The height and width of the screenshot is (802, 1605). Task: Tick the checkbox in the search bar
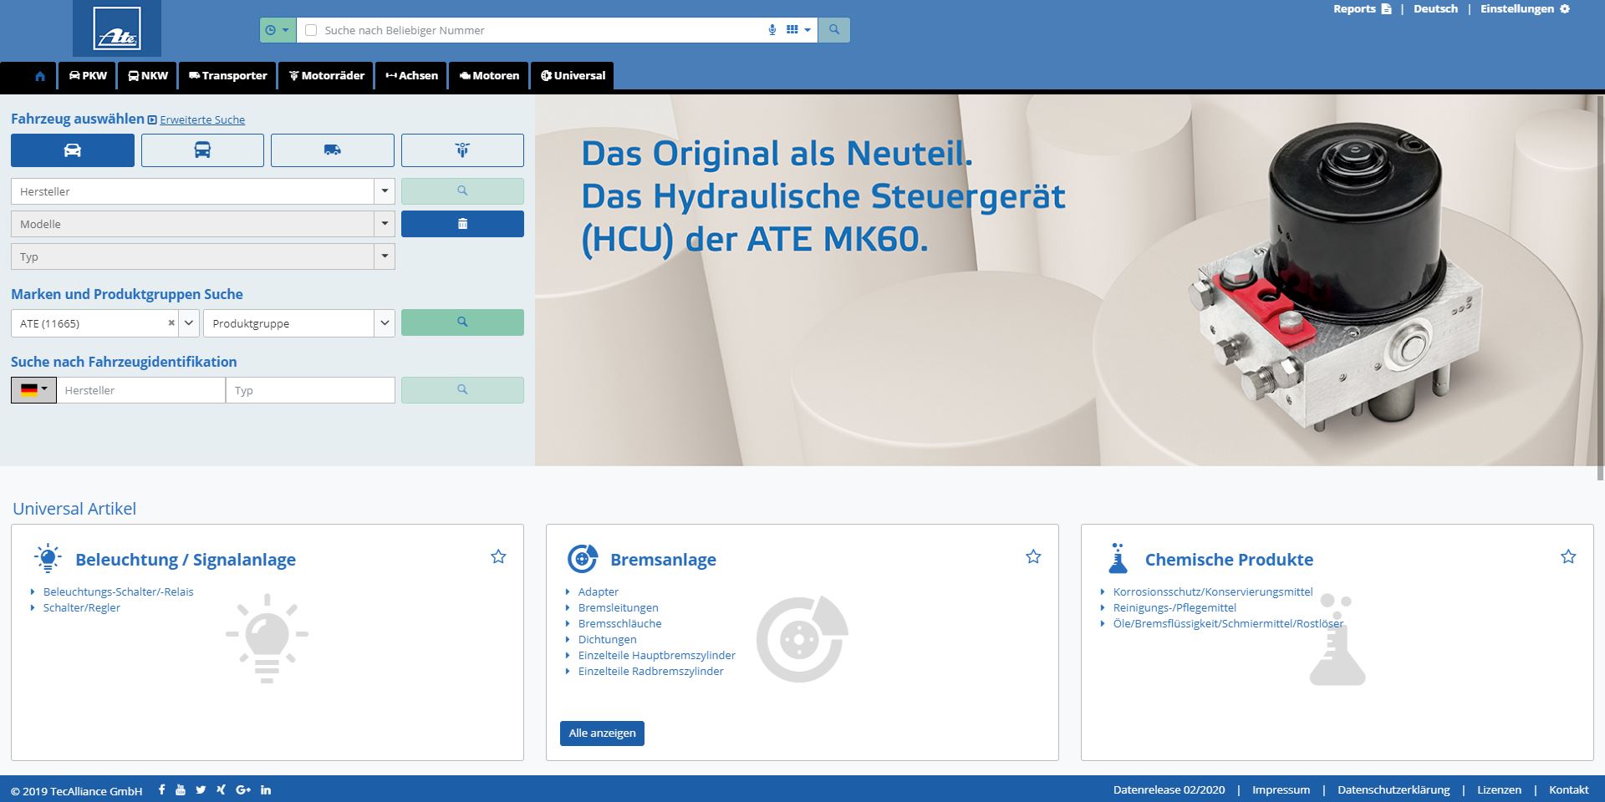coord(311,30)
